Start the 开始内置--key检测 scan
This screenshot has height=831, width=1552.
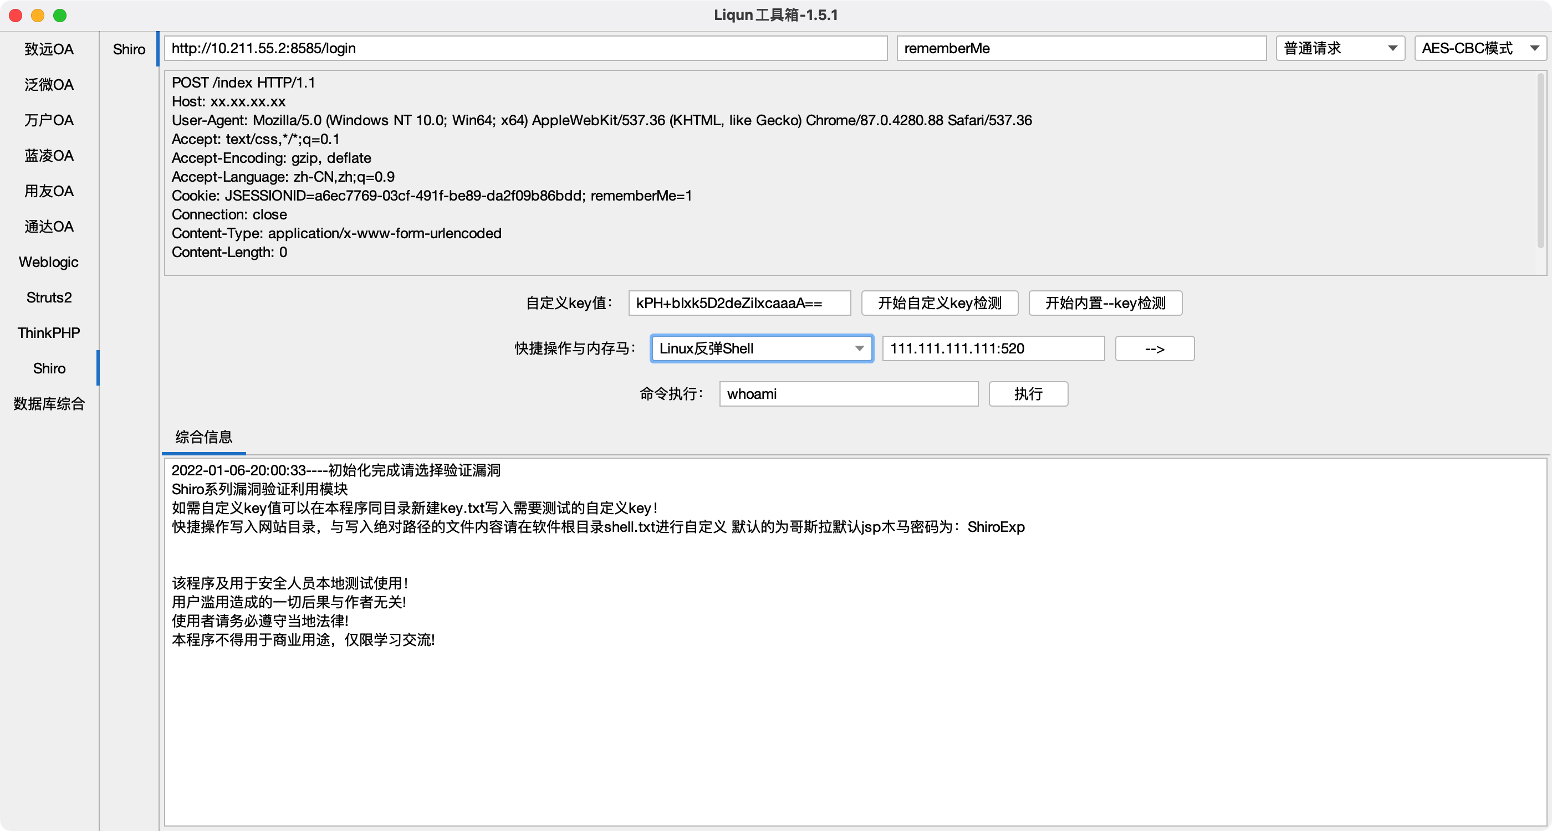[1105, 303]
